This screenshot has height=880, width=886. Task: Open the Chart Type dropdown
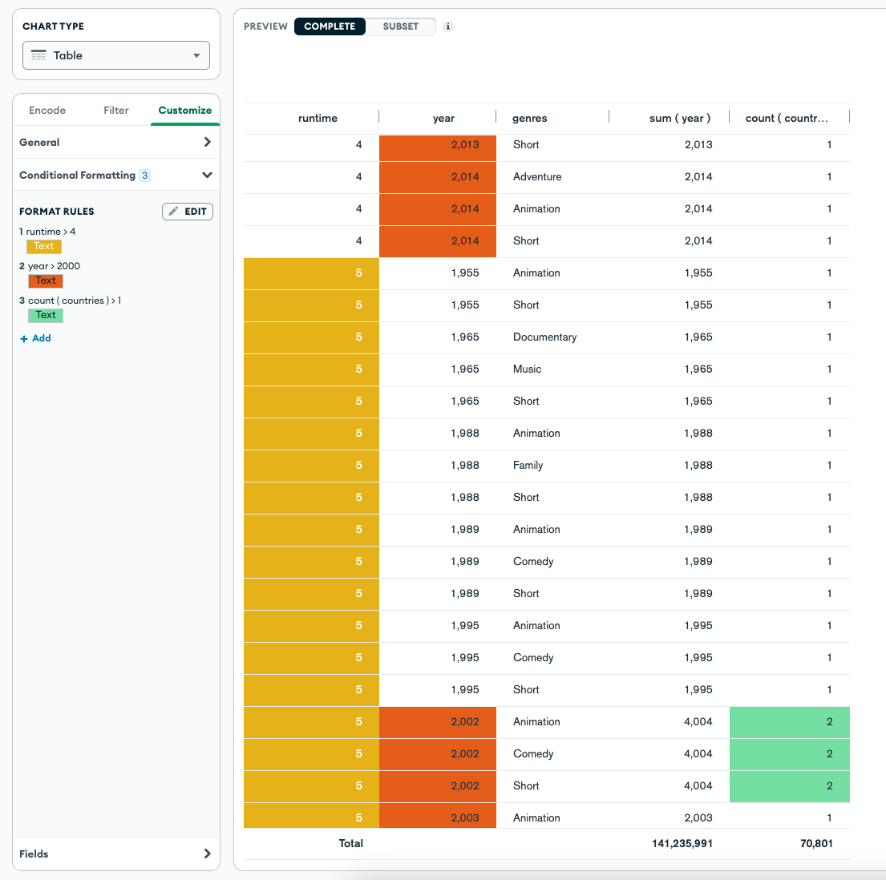(x=116, y=55)
